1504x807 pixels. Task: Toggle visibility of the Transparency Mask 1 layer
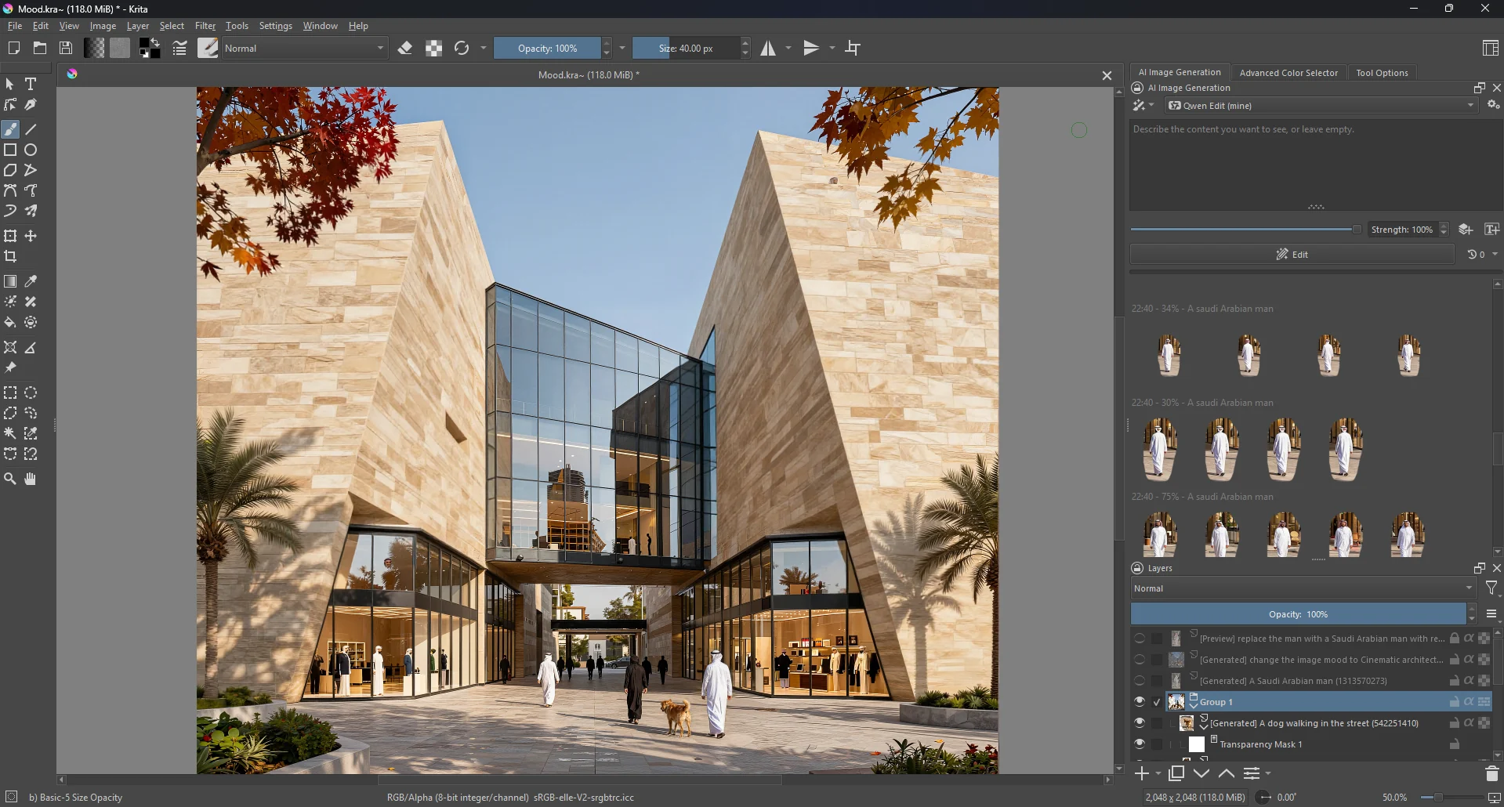click(1139, 744)
